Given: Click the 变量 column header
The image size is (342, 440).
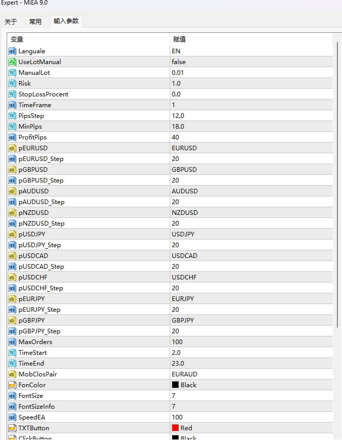Looking at the screenshot, I should pyautogui.click(x=88, y=39).
